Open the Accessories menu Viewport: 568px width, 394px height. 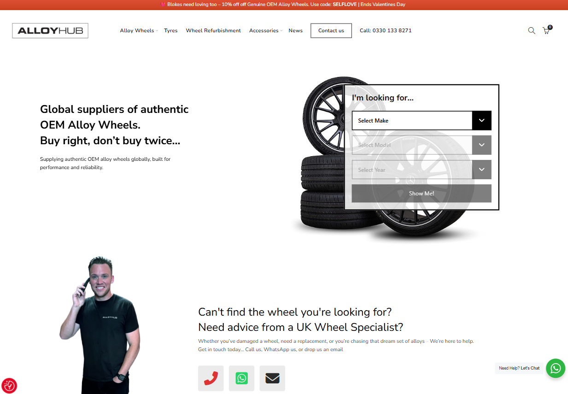[x=264, y=31]
